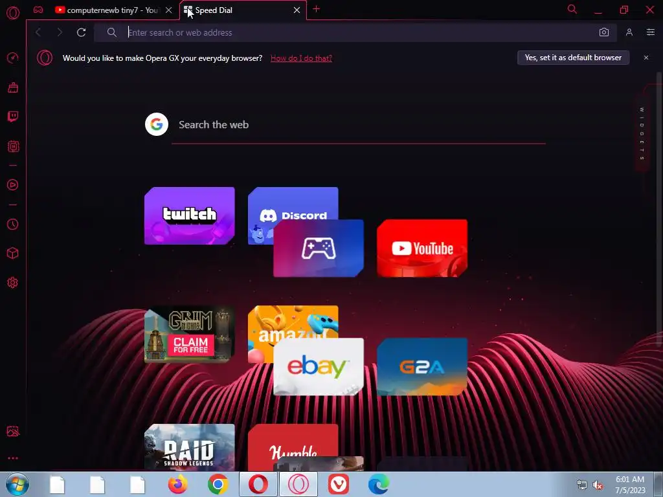Screen dimensions: 663x497
Task: Open Settings gear in sidebar
Action: (x=13, y=283)
